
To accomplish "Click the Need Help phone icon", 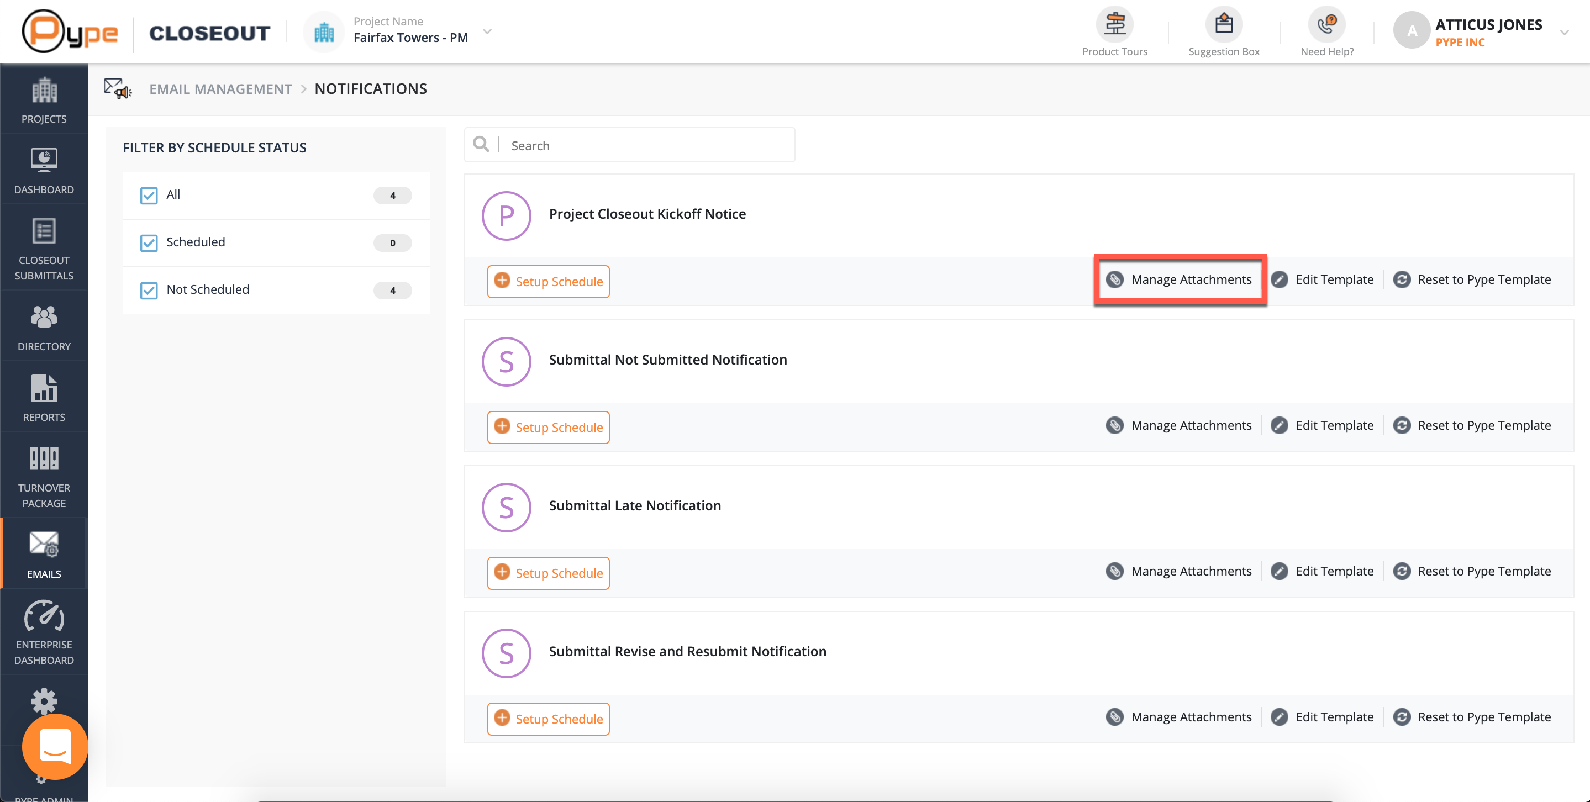I will pos(1326,25).
